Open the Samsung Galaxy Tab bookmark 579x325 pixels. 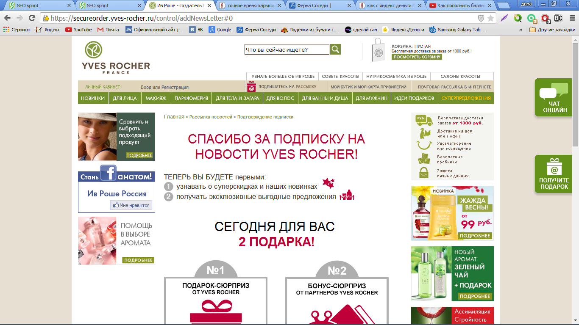pos(457,30)
